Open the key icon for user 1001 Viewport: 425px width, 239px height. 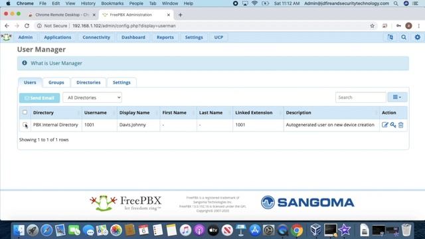tap(393, 125)
